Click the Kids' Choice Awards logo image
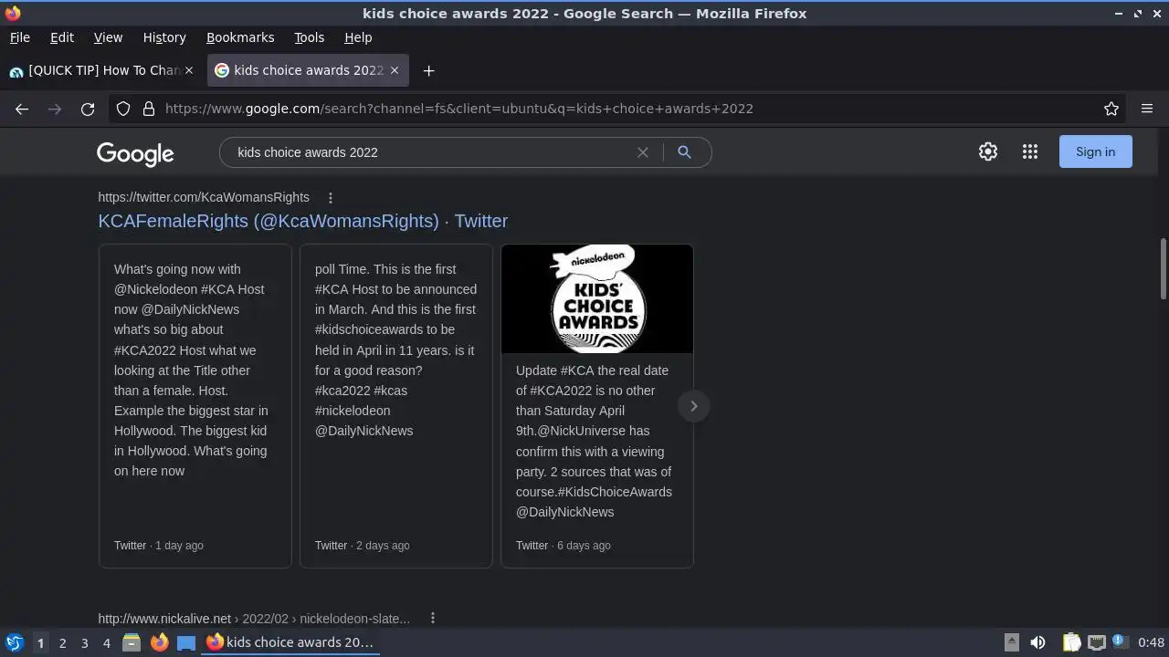 pyautogui.click(x=597, y=298)
